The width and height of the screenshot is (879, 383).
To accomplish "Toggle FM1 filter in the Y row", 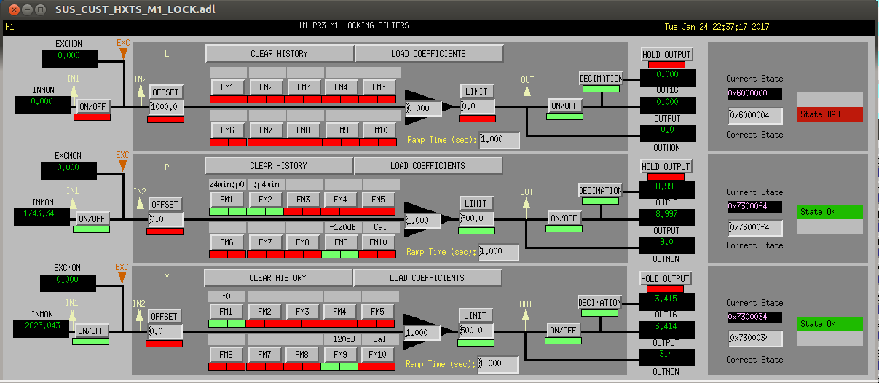I will coord(226,312).
